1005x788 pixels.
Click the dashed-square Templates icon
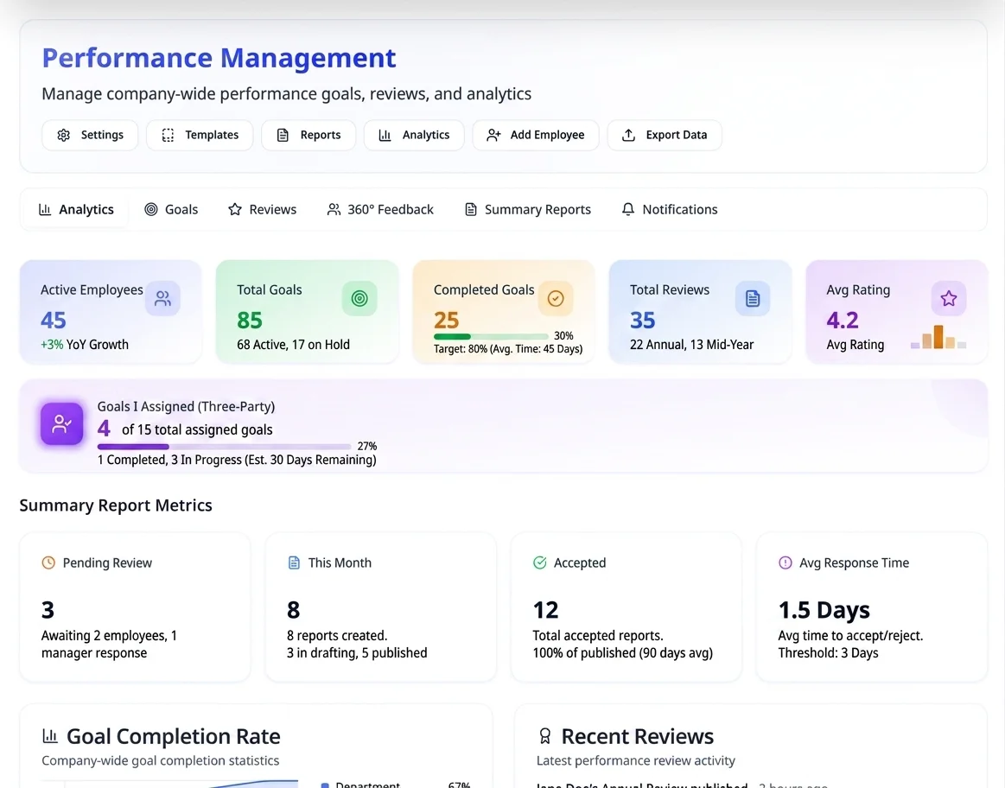point(168,135)
